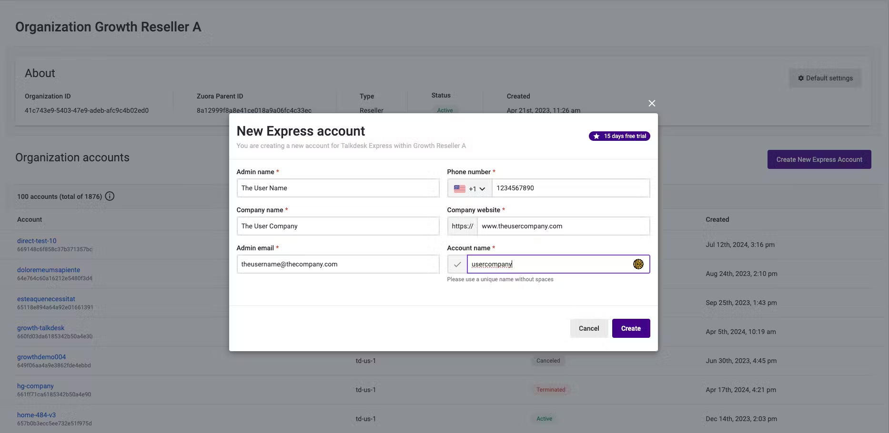This screenshot has width=889, height=433.
Task: Open the +1 country code dropdown
Action: point(470,188)
